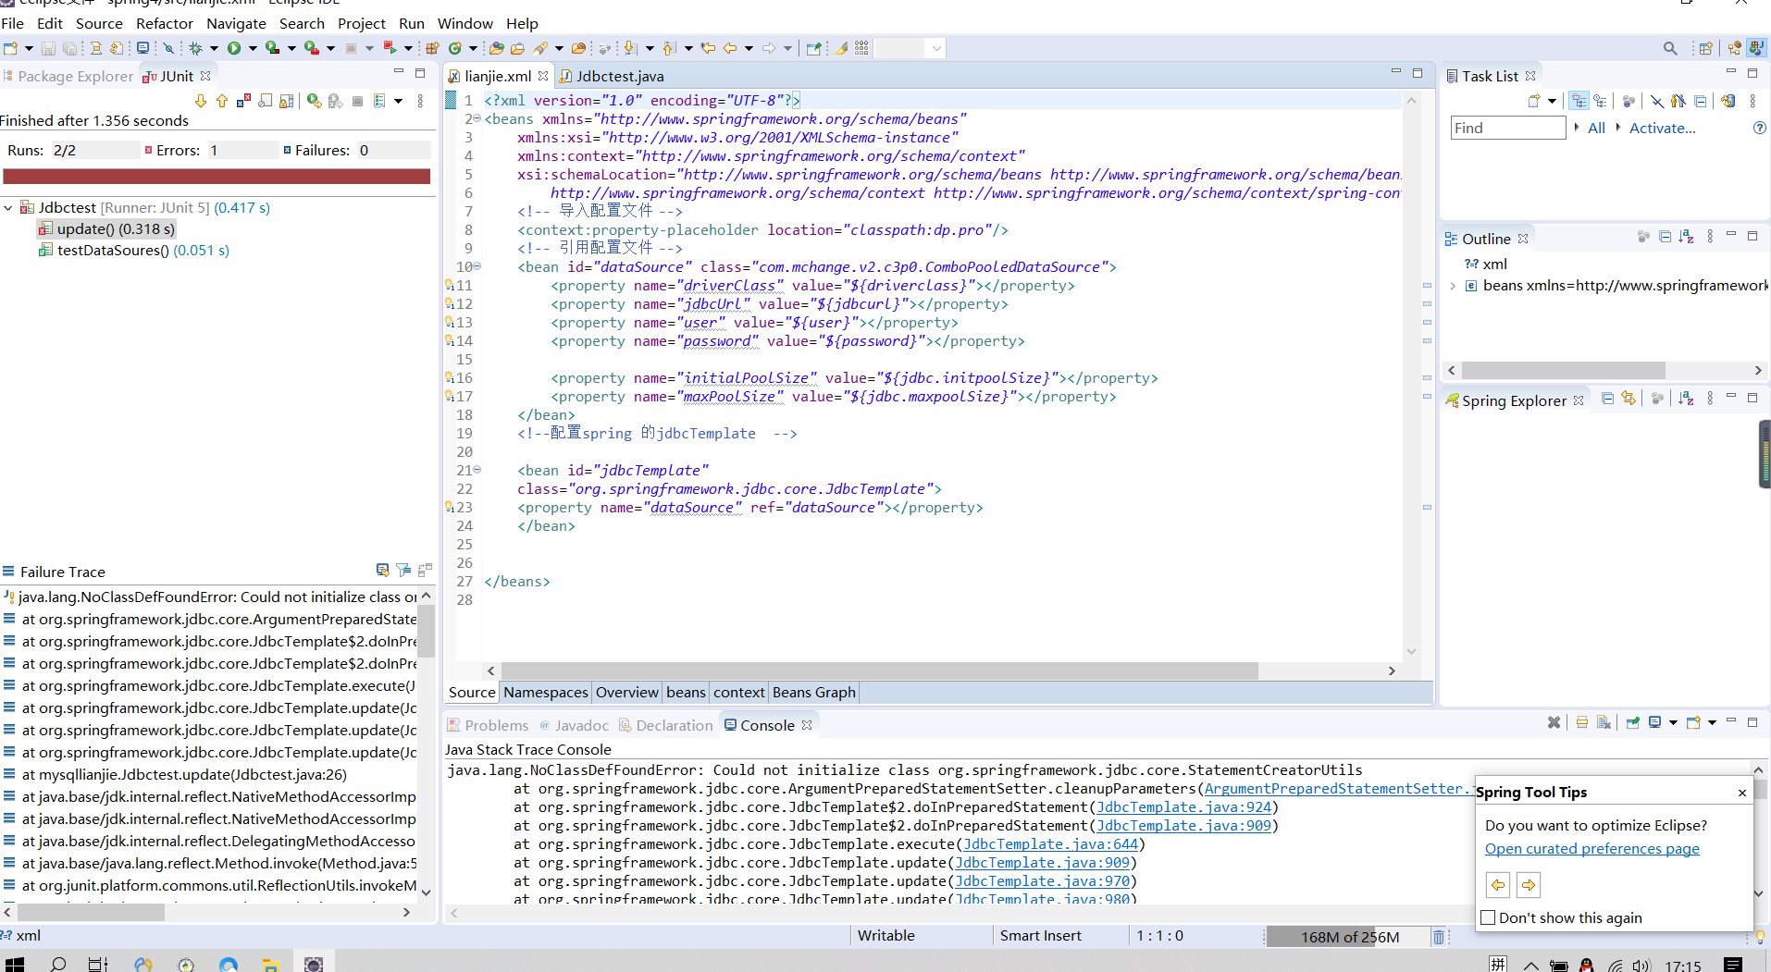The width and height of the screenshot is (1771, 972).
Task: Open the main toolbar combo box dropdown
Action: pyautogui.click(x=936, y=48)
